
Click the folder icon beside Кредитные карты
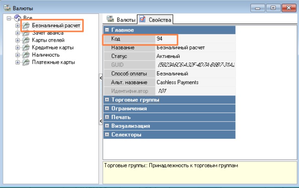coord(26,48)
